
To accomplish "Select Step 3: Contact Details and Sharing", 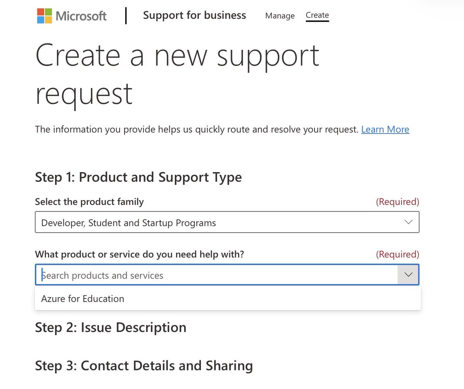I will [144, 366].
